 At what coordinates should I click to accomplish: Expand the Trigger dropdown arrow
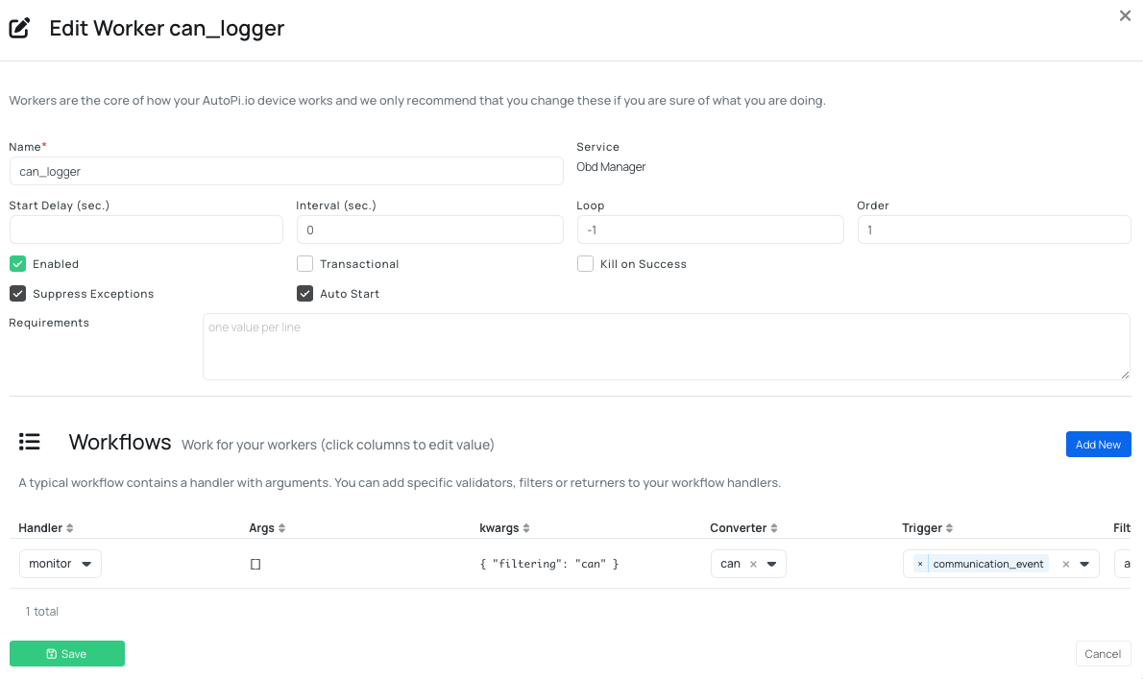1086,564
